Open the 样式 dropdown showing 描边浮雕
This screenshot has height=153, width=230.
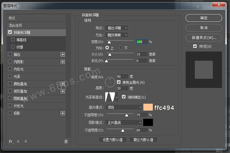(x=117, y=28)
